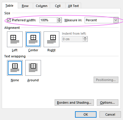123x120 pixels.
Task: Switch to the Column tab
Action: pyautogui.click(x=42, y=6)
